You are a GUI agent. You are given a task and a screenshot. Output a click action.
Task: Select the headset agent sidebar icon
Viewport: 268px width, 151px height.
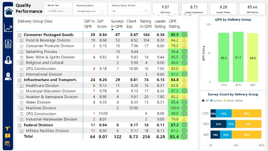click(8, 60)
